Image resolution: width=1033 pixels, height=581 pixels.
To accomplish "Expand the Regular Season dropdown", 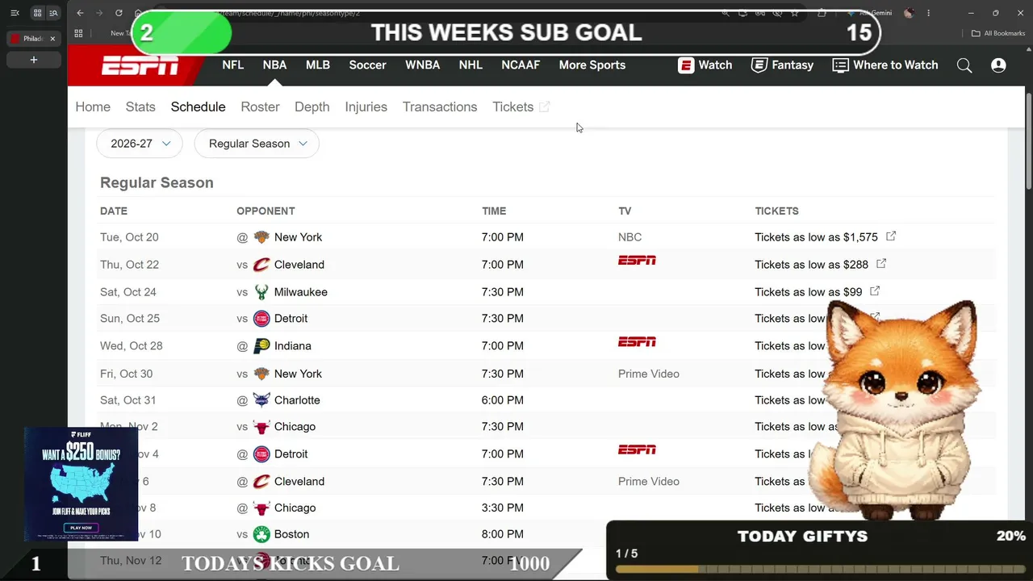I will [257, 144].
